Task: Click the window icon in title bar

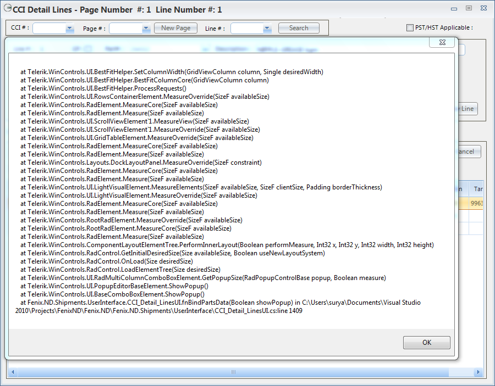Action: (x=8, y=8)
